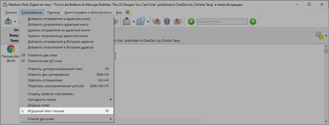Click the get mail icon in toolbar
329x125 pixels.
8,21
